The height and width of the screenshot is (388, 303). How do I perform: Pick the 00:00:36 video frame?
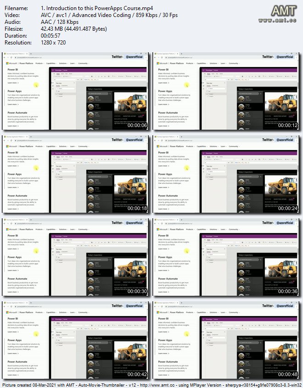coord(226,257)
